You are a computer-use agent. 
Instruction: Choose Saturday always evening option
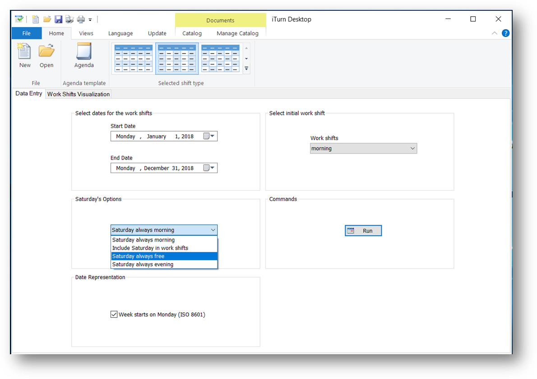(x=164, y=265)
